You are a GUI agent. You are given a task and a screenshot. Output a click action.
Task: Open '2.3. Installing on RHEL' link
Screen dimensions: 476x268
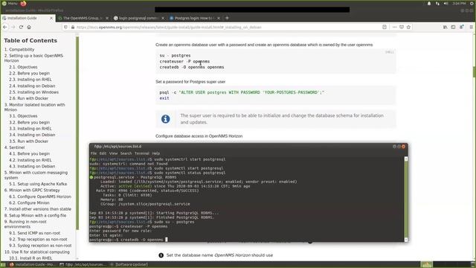tap(30, 80)
